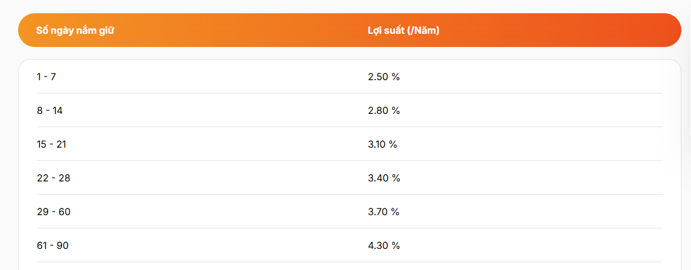This screenshot has height=270, width=691.
Task: Select the "1 - 7" holding days cell
Action: pos(46,77)
